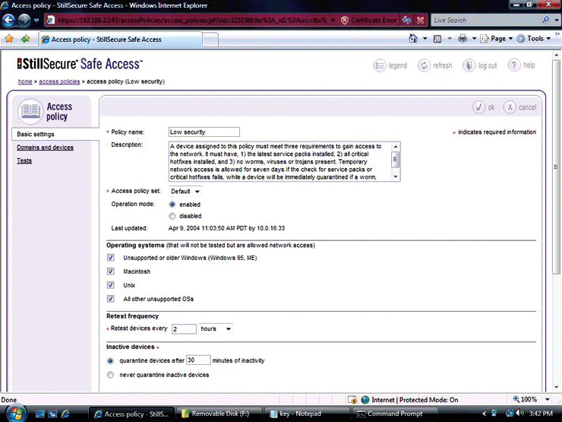The image size is (562, 422).
Task: Switch to key - Notepad taskbar window
Action: point(307,414)
